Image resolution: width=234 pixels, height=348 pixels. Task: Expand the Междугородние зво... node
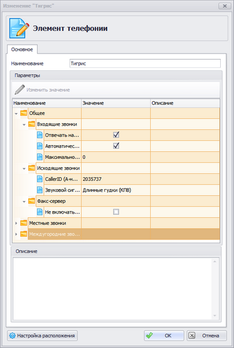pyautogui.click(x=16, y=234)
